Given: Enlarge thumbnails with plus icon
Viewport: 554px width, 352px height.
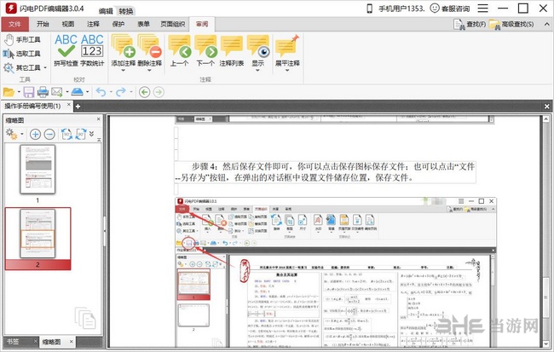Looking at the screenshot, I should (35, 135).
